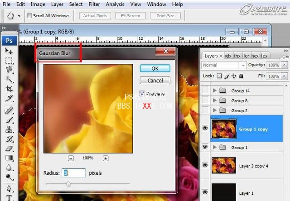
Task: Open the Image menu
Action: (x=38, y=4)
